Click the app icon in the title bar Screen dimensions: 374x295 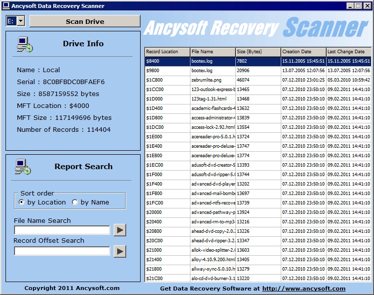pos(6,5)
